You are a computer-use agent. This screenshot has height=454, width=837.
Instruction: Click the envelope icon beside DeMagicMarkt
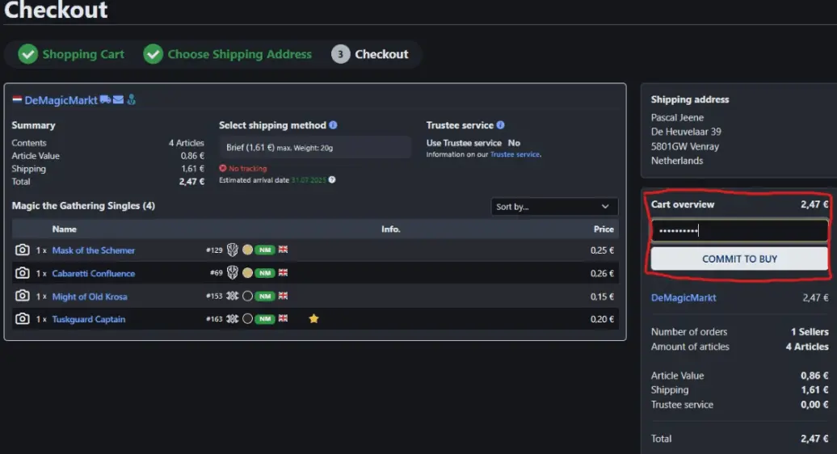point(118,100)
